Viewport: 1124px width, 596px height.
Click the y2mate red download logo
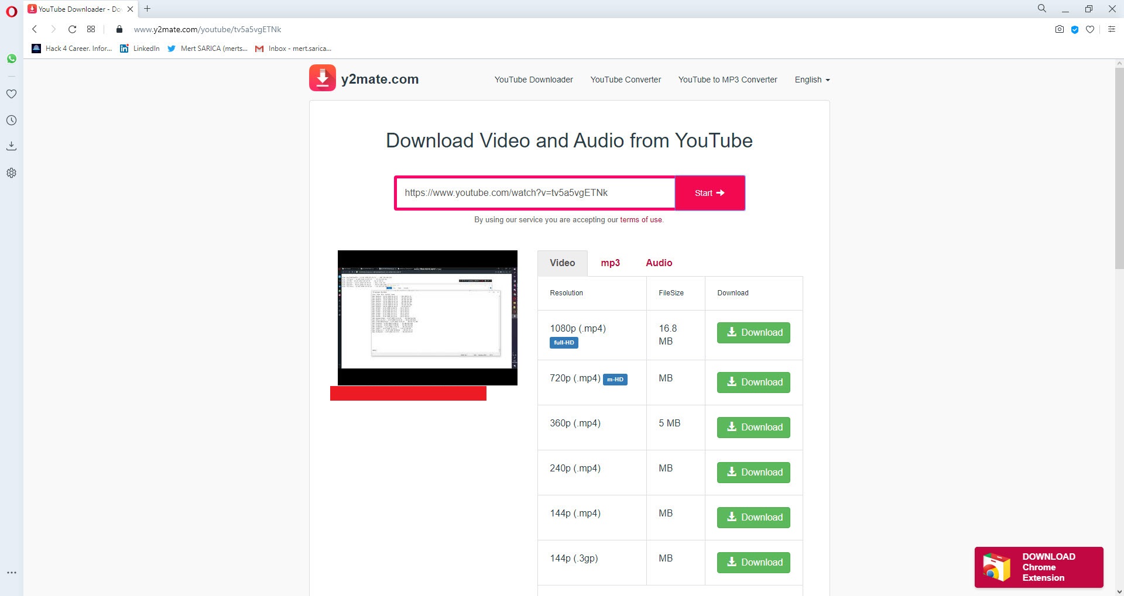[x=323, y=78]
